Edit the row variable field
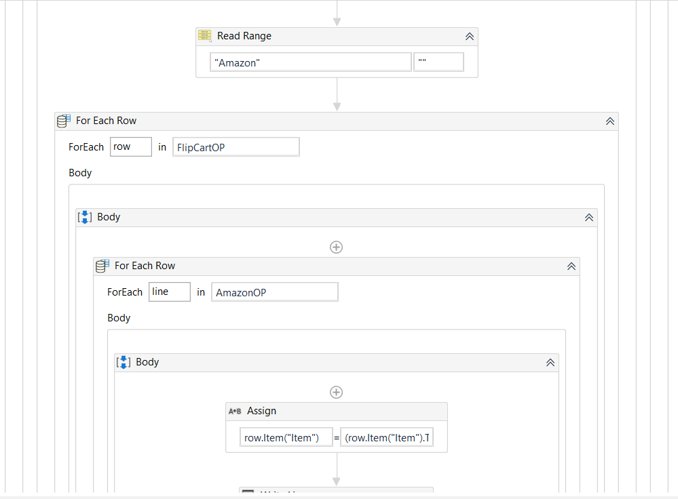 (131, 147)
